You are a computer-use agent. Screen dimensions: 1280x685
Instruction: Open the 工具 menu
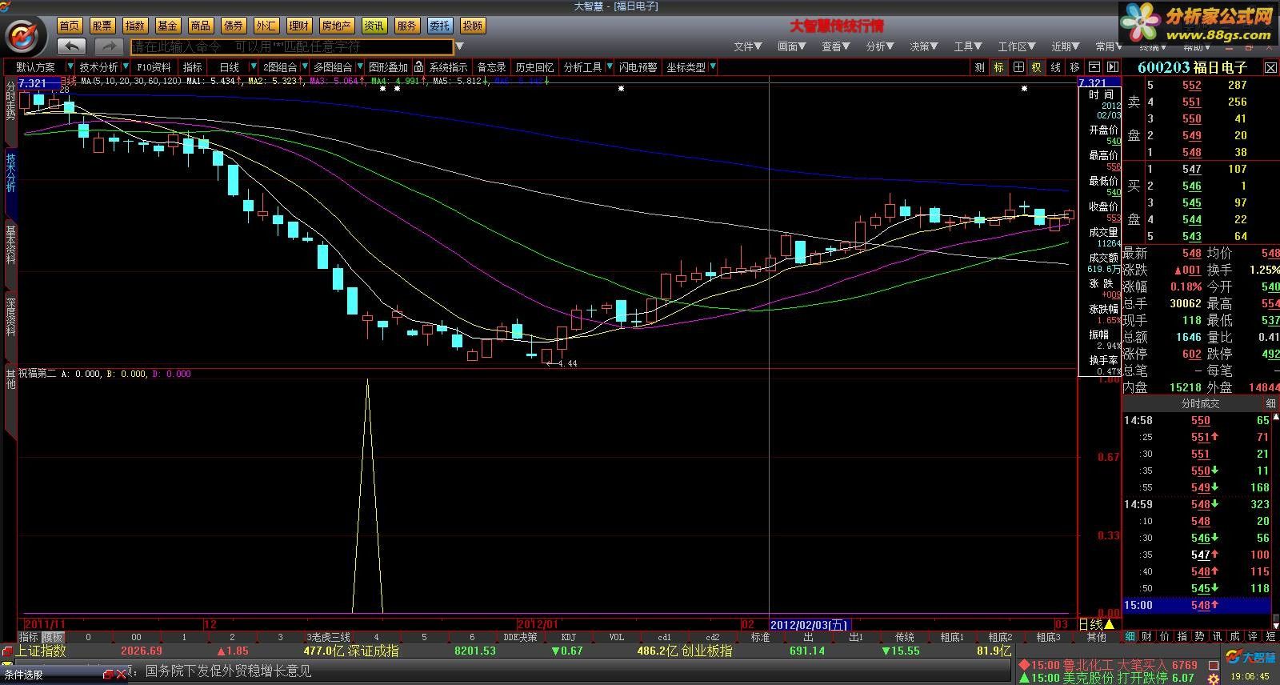pyautogui.click(x=968, y=46)
